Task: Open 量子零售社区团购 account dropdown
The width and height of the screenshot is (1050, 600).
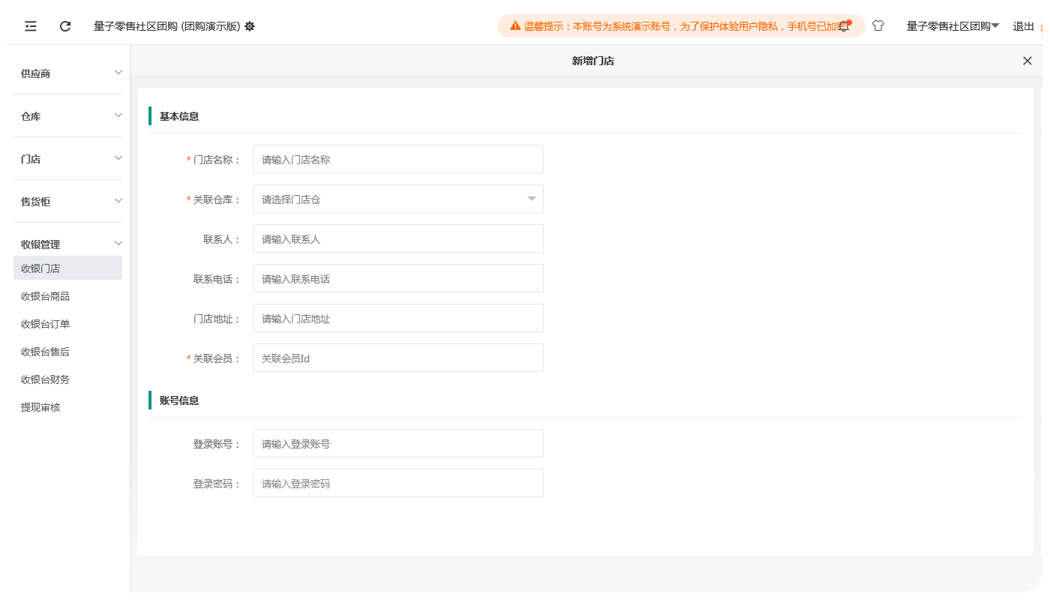Action: pyautogui.click(x=953, y=26)
